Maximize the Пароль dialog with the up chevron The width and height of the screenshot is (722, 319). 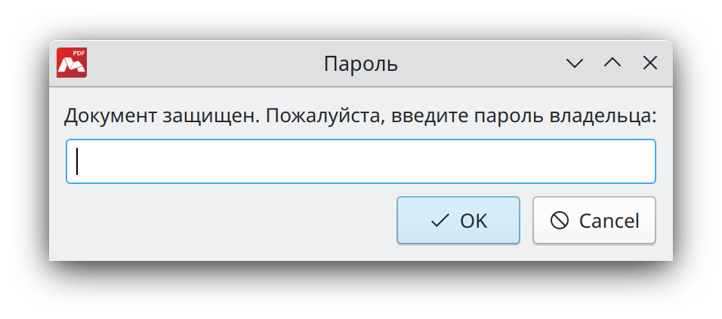point(612,63)
